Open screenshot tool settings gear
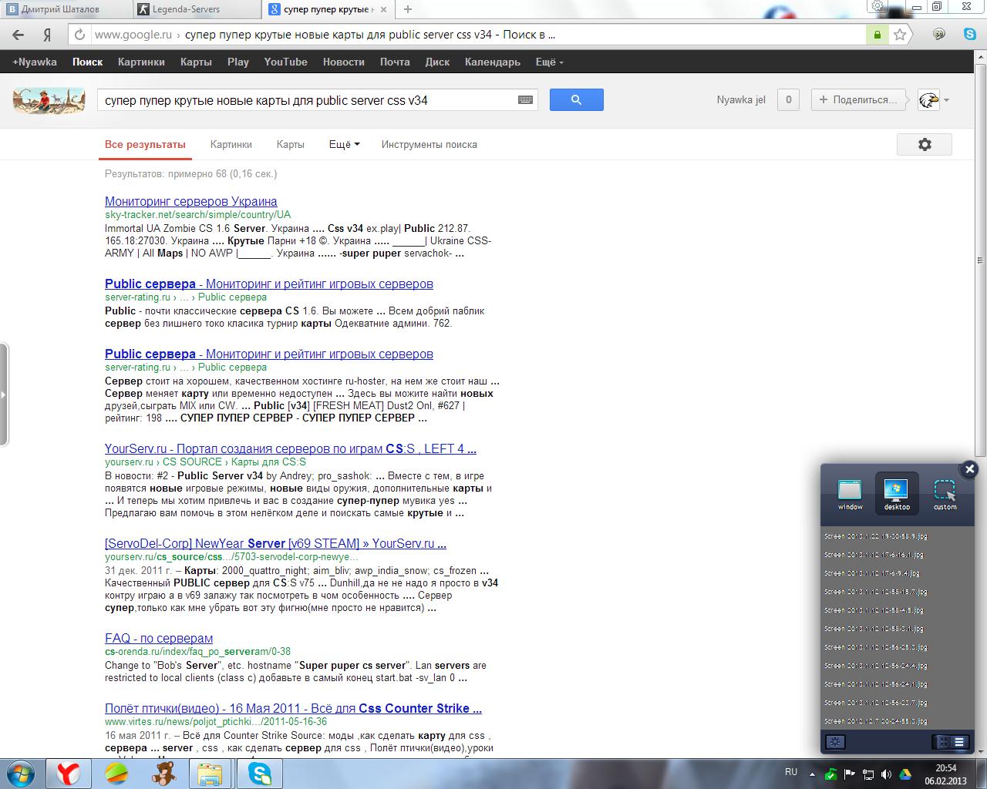This screenshot has width=987, height=789. pyautogui.click(x=835, y=742)
